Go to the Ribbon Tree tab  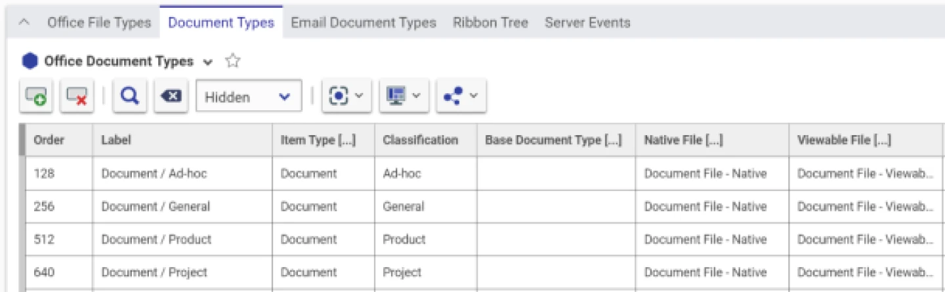click(x=490, y=22)
